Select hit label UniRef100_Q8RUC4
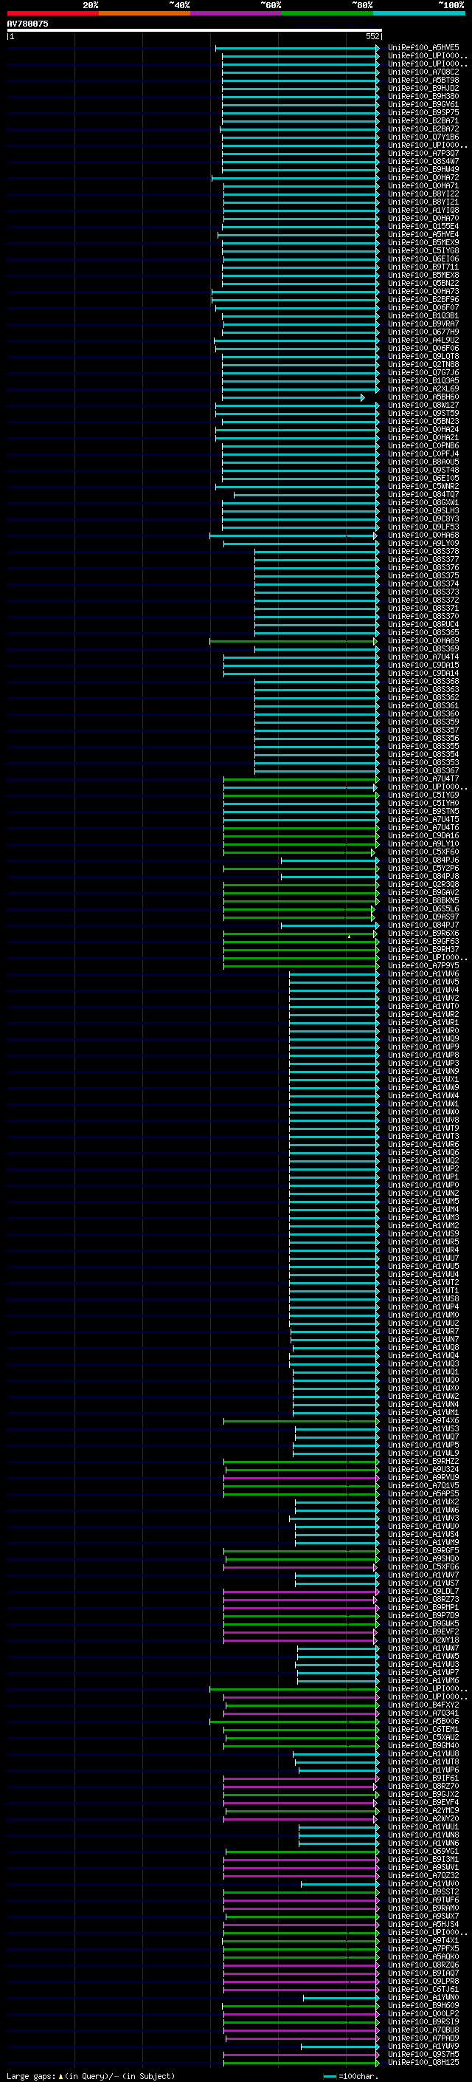 [x=423, y=625]
